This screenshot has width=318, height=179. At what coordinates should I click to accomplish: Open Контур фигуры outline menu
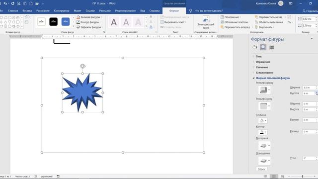(88, 22)
